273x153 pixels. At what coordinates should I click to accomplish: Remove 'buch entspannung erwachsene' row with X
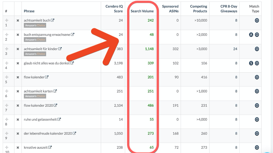[18, 35]
